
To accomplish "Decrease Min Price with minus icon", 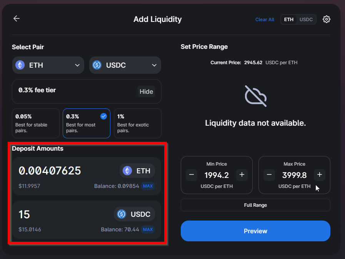I will [x=192, y=175].
